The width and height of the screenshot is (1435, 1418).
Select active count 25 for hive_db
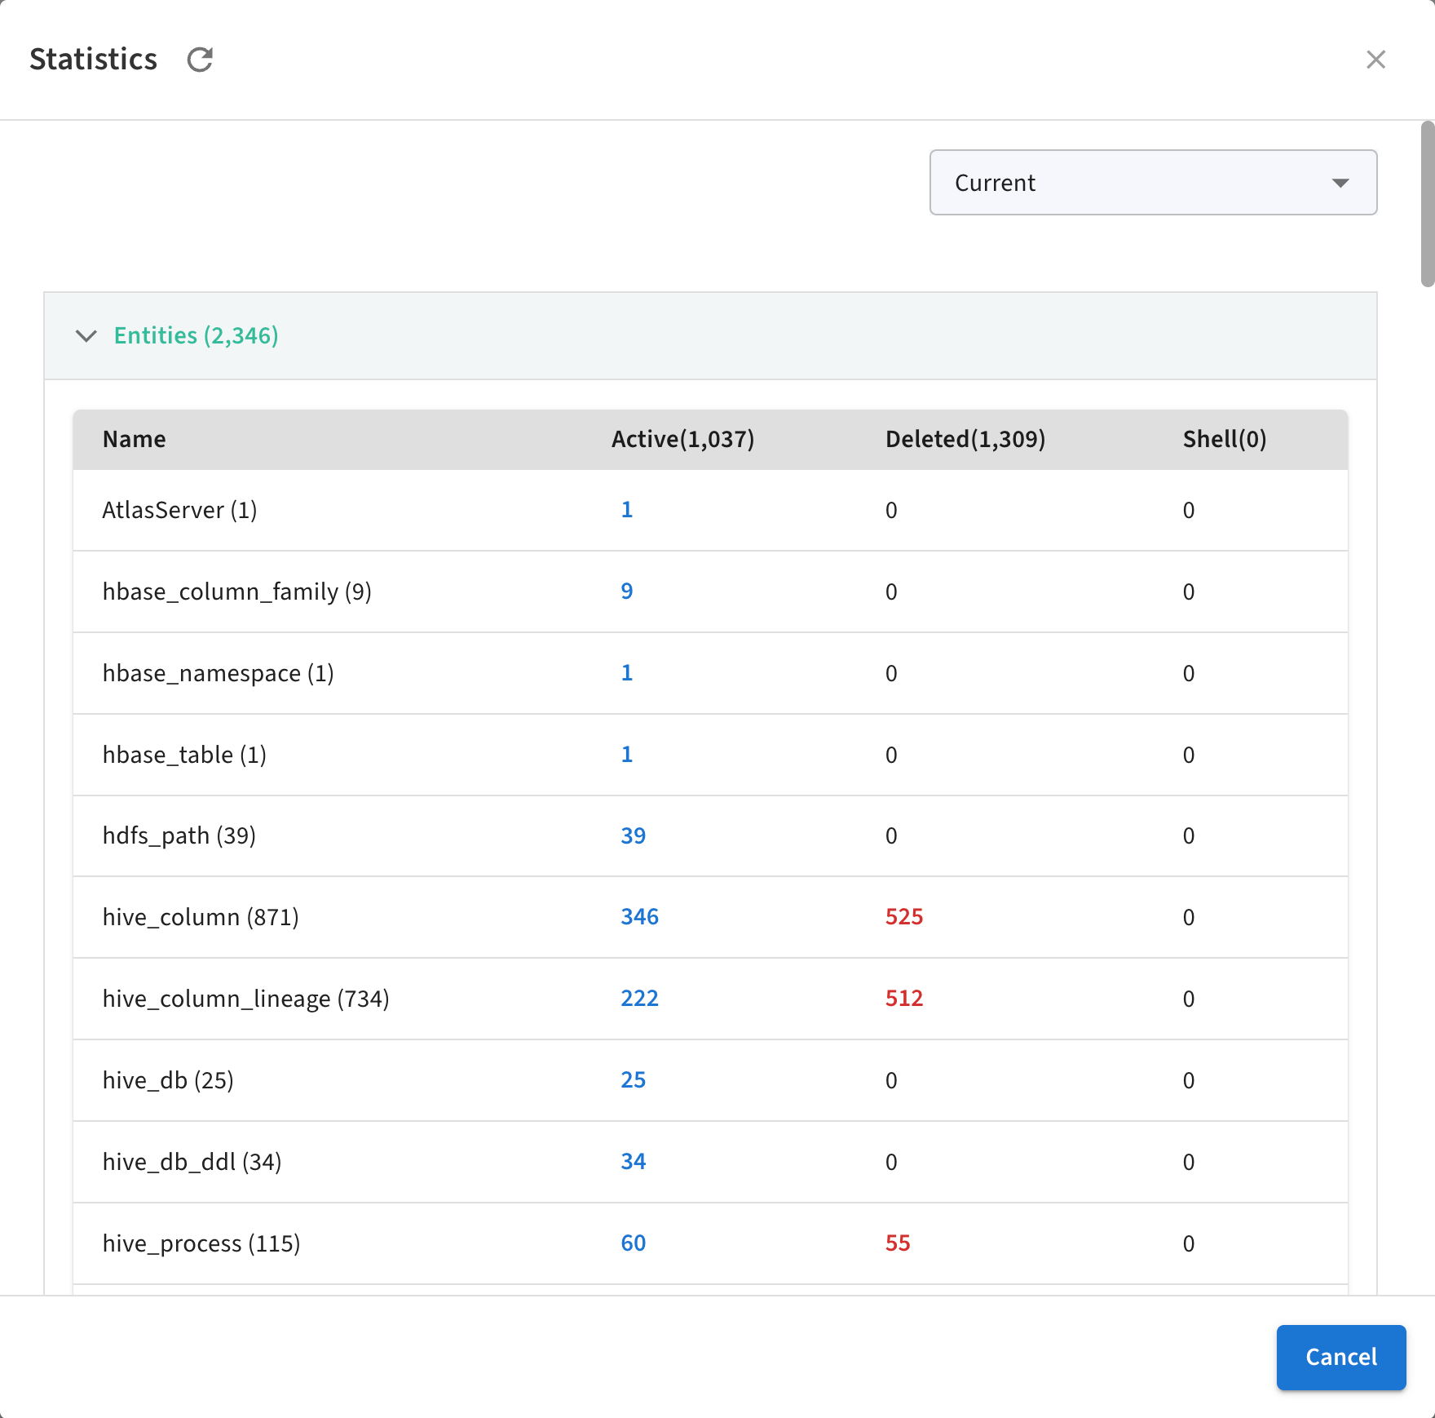(633, 1080)
